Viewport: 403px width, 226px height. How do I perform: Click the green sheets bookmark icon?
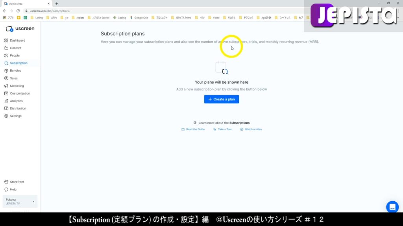(26, 18)
